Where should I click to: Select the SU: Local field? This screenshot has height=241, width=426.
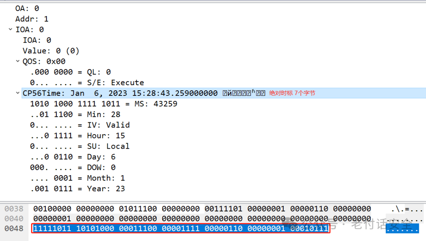[80, 146]
